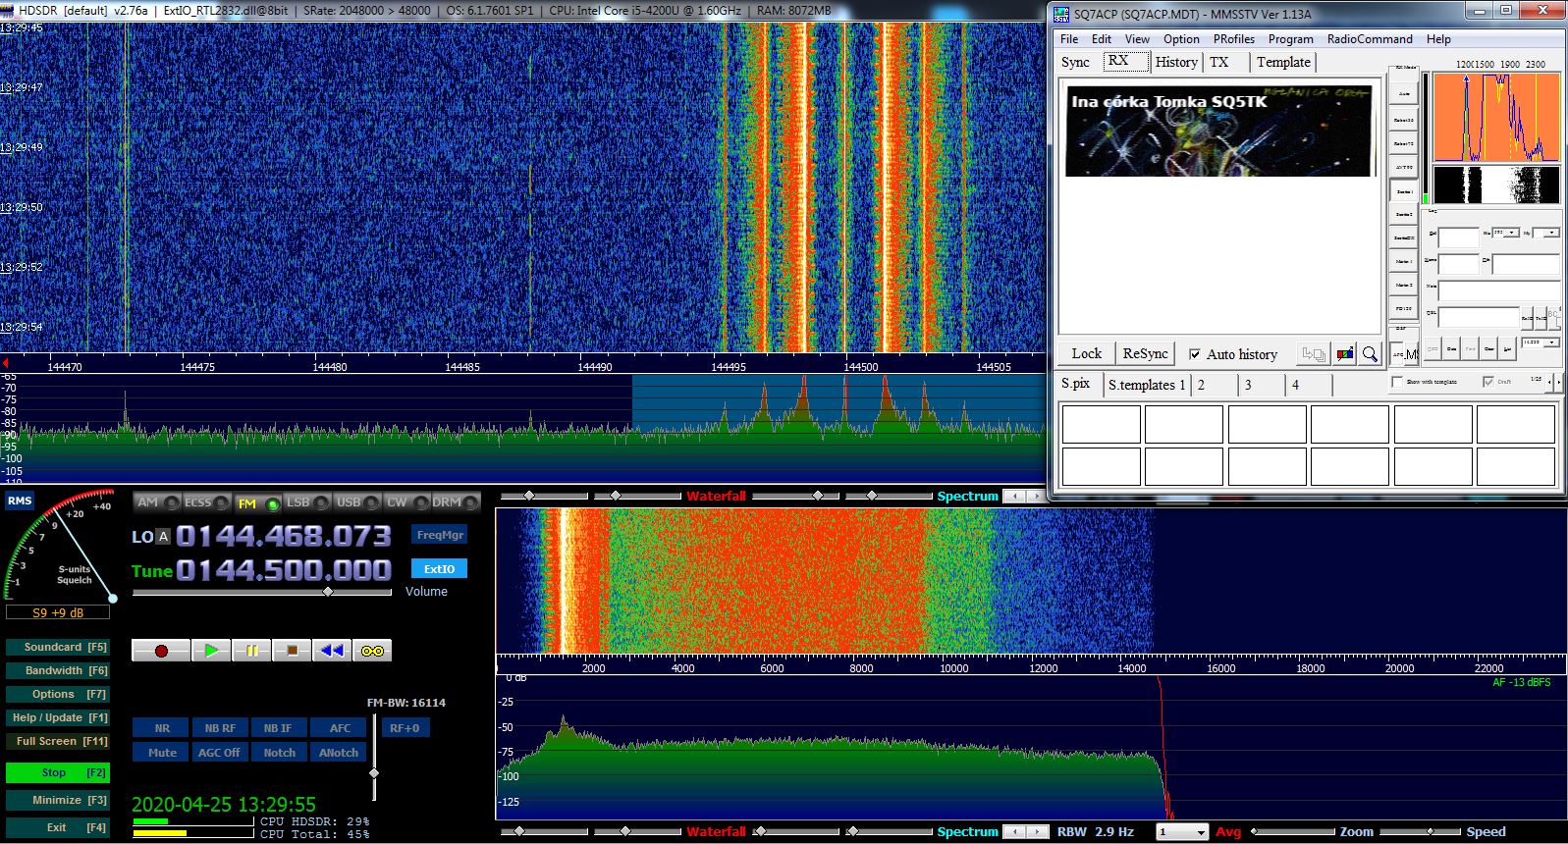
Task: Start playback with the green play icon
Action: click(x=211, y=651)
